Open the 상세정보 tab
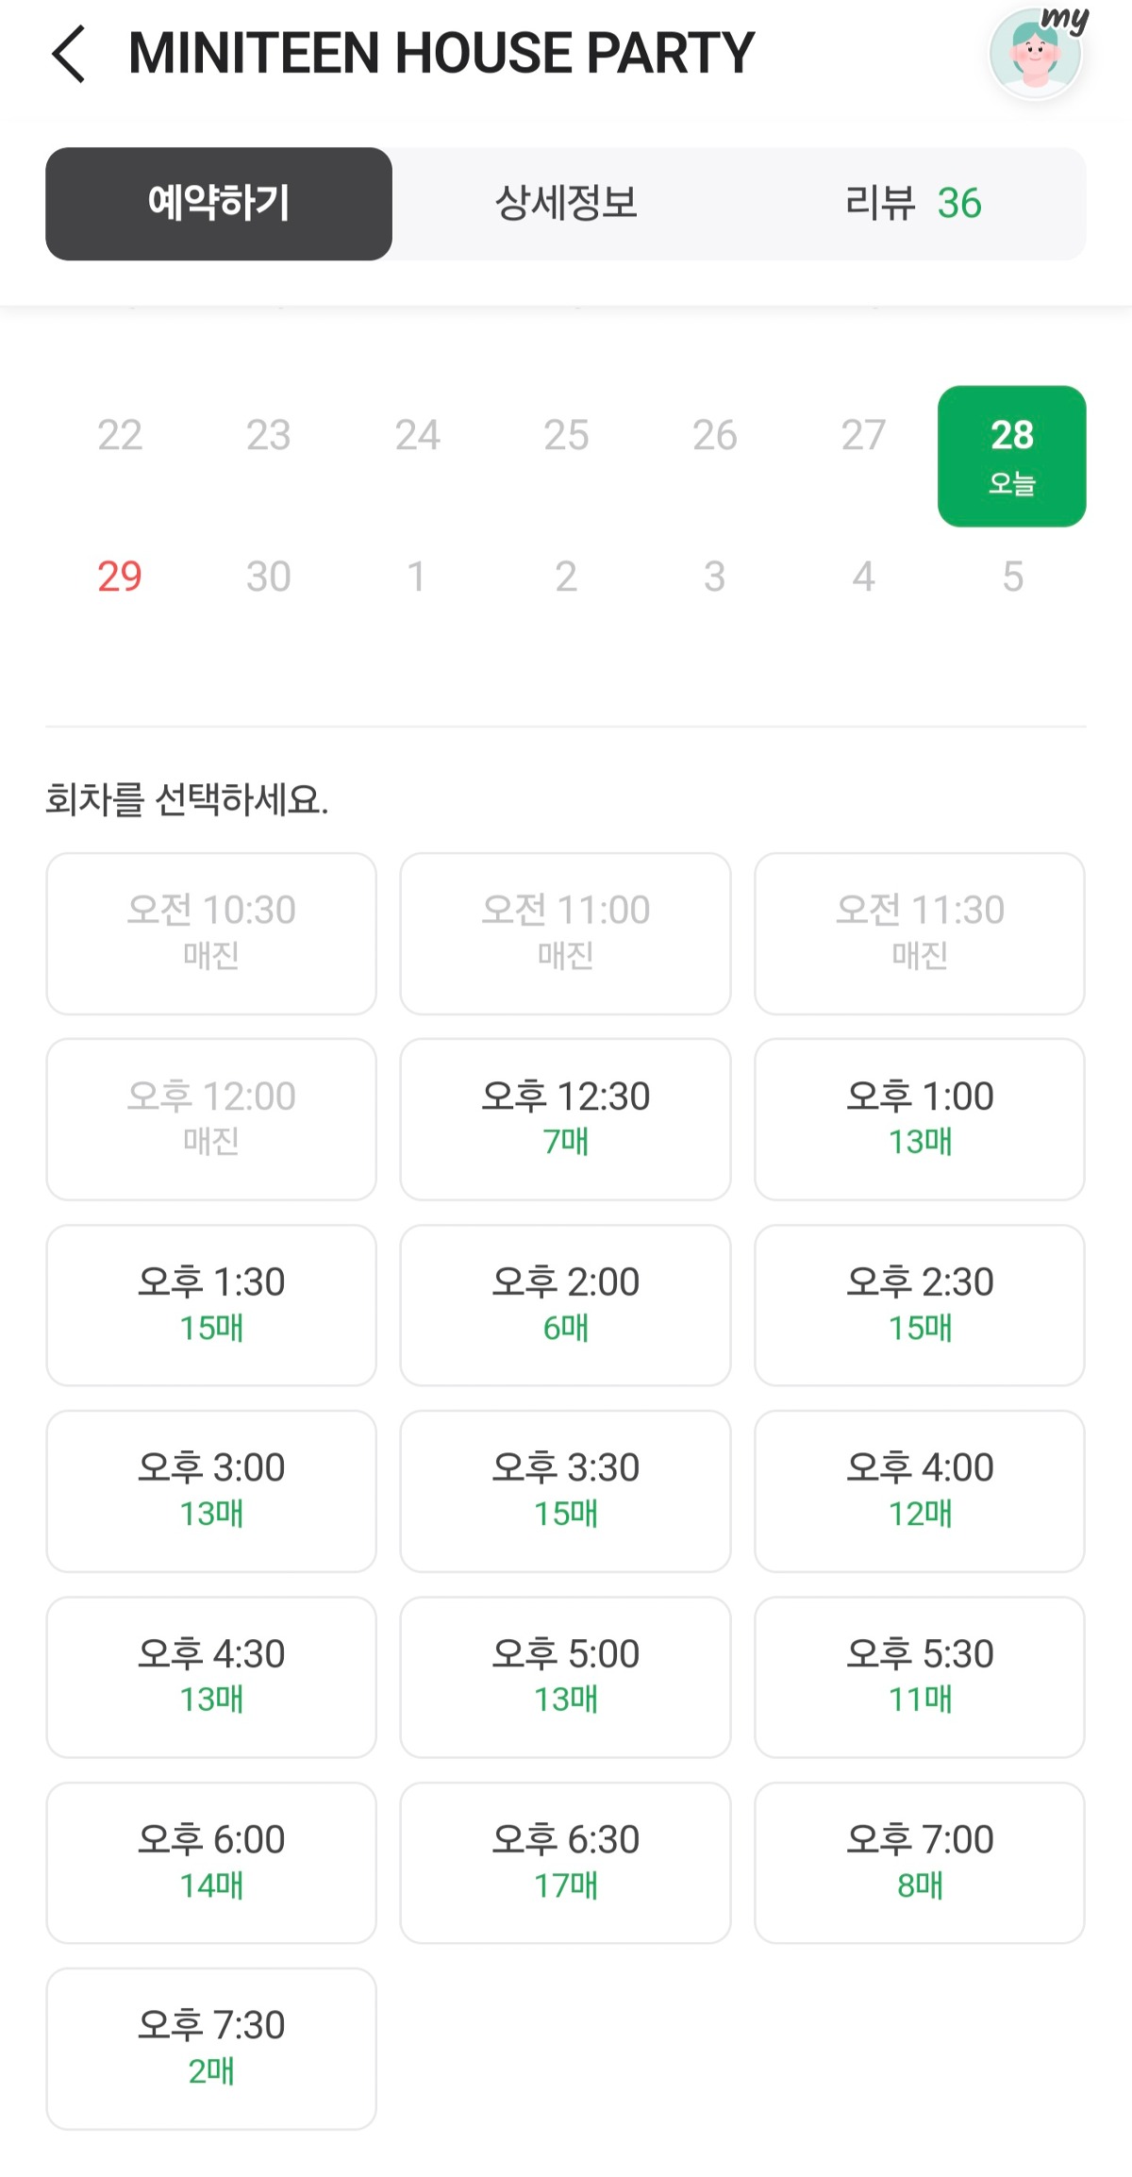This screenshot has width=1132, height=2177. point(566,204)
